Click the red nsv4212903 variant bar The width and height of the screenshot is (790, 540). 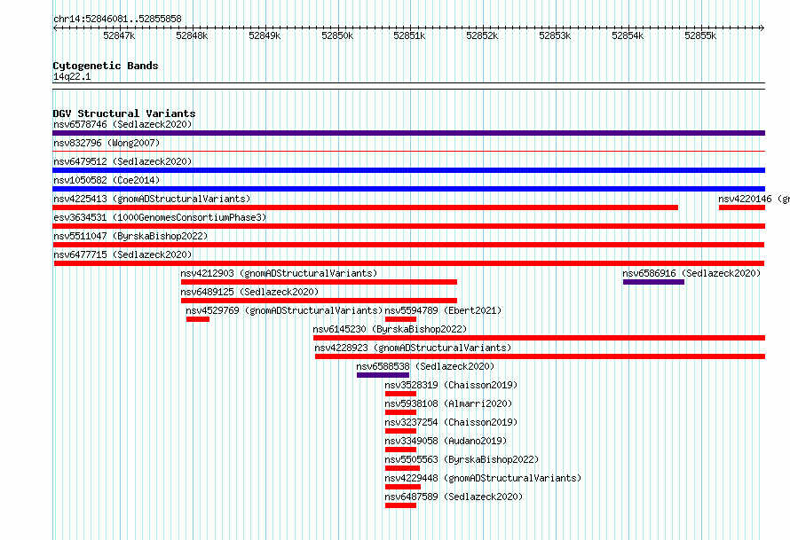tap(319, 282)
